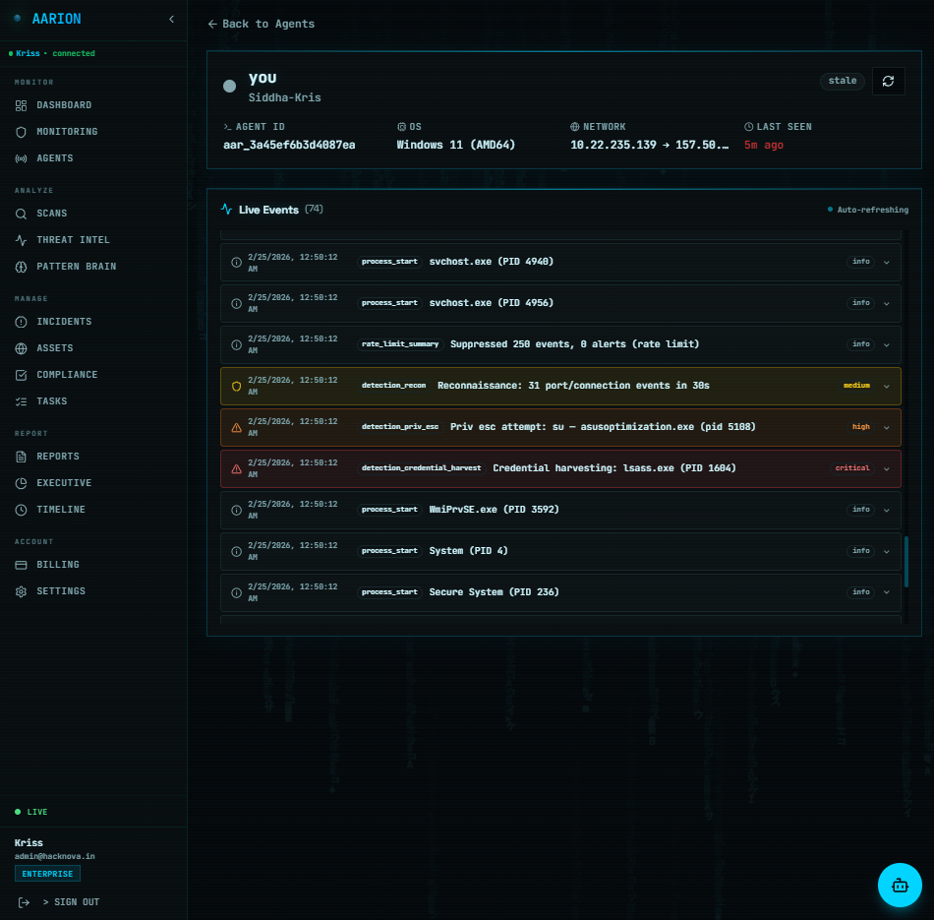Viewport: 934px width, 920px height.
Task: Click the Agents broadcast icon
Action: [21, 158]
